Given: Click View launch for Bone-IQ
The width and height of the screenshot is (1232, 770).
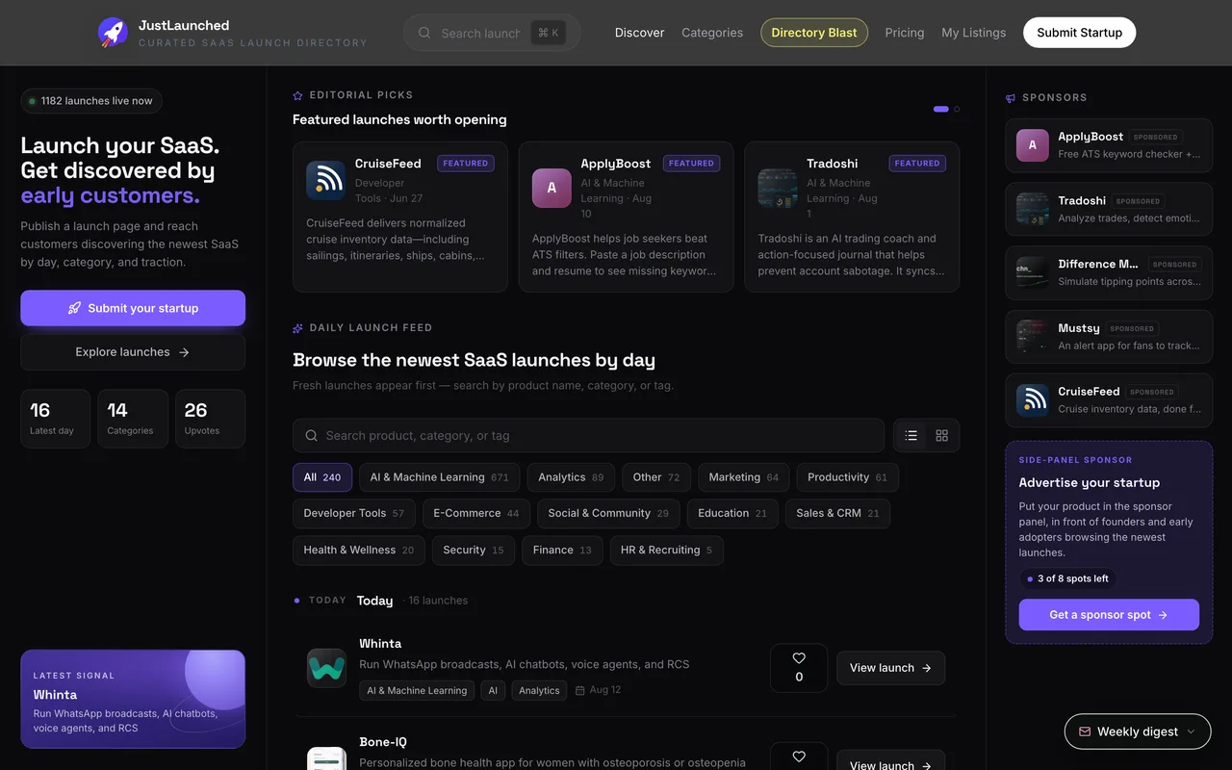Looking at the screenshot, I should pos(890,760).
